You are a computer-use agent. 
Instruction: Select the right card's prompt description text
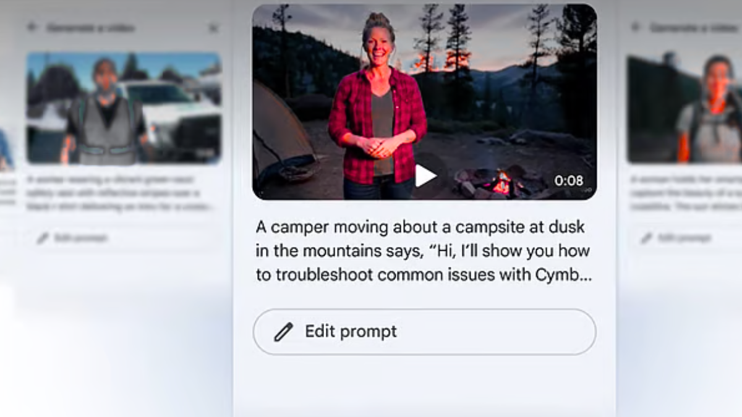point(686,193)
